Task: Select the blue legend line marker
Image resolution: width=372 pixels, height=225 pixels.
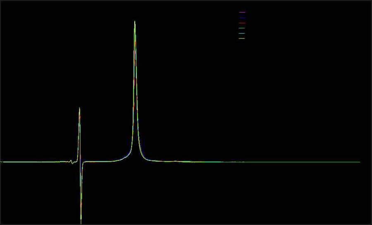Action: 242,18
